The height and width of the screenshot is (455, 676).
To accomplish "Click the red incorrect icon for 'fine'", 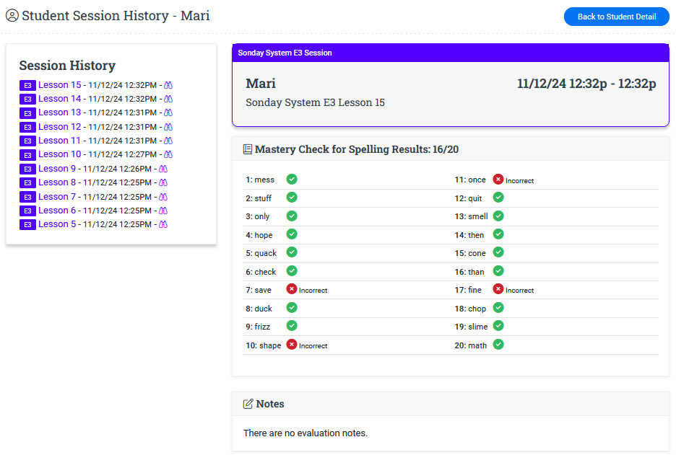I will (x=498, y=289).
